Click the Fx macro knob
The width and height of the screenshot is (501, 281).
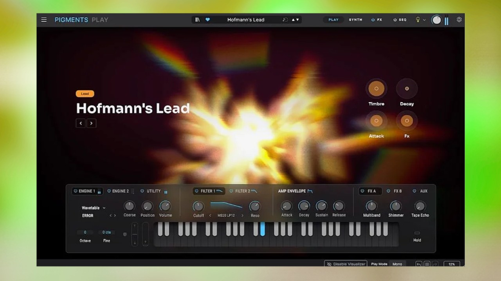pyautogui.click(x=407, y=121)
